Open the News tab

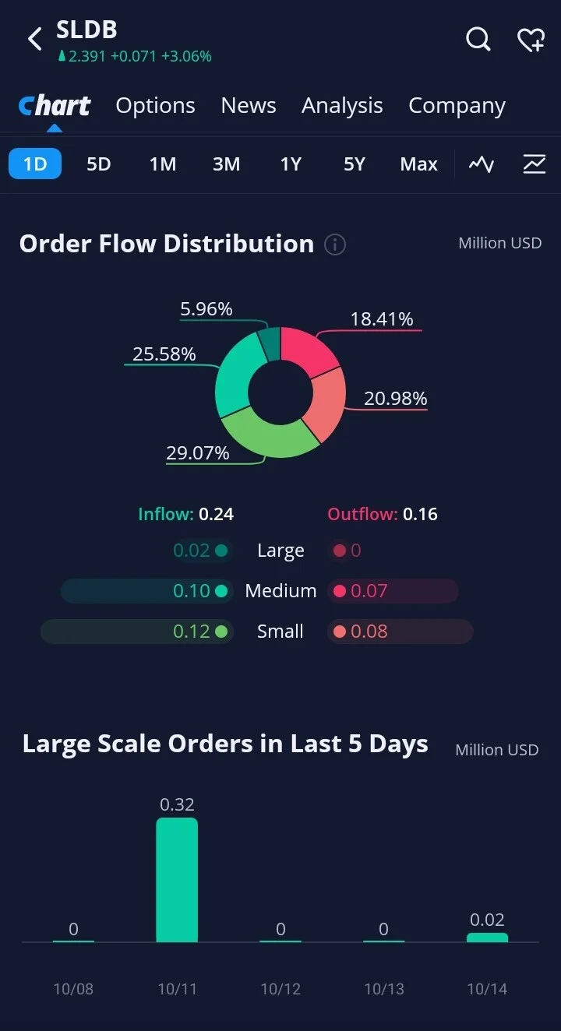pyautogui.click(x=249, y=105)
